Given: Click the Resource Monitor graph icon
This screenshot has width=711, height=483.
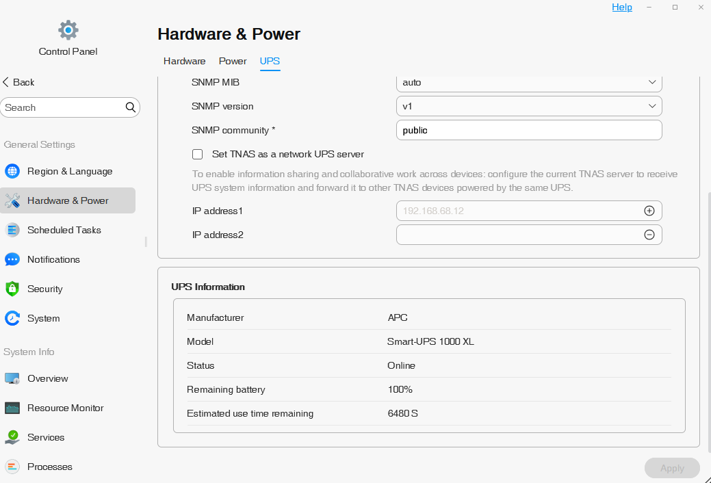Looking at the screenshot, I should 12,408.
